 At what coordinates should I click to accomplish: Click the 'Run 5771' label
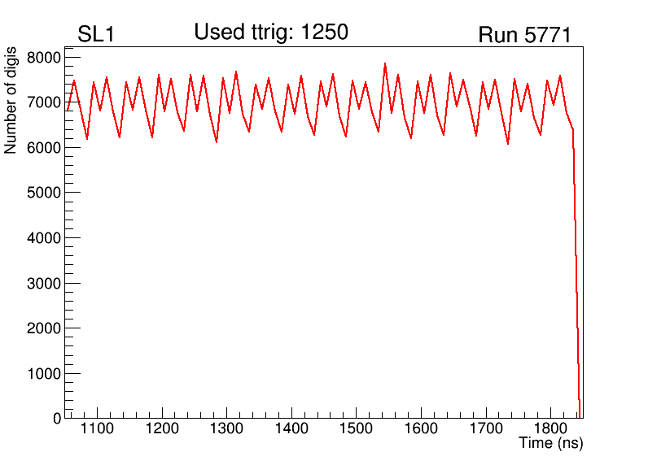524,35
